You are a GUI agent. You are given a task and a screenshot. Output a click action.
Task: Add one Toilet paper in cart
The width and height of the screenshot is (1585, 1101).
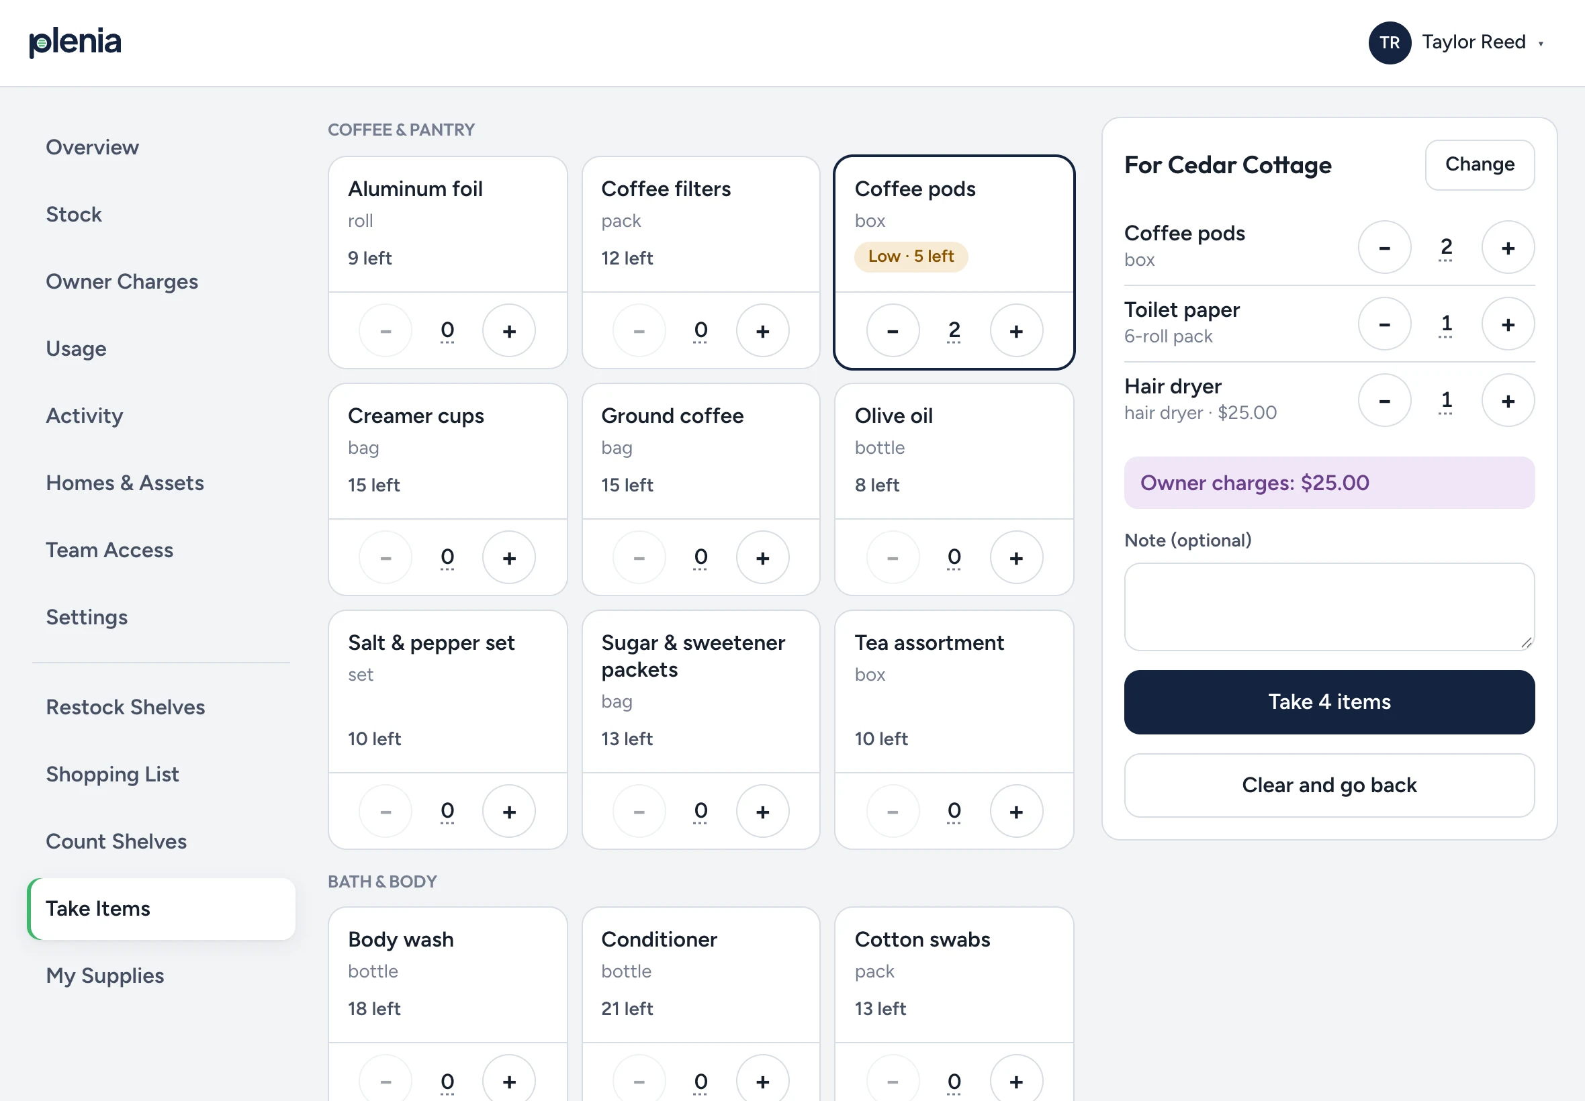tap(1508, 324)
